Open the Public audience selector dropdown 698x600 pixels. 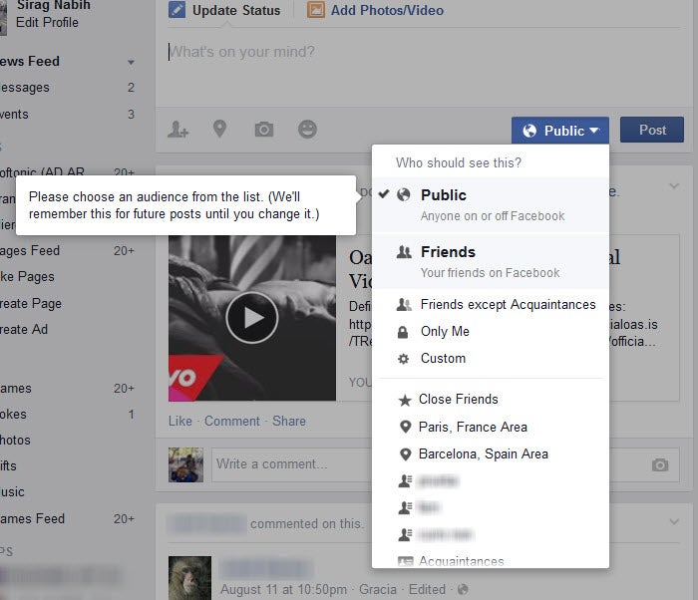tap(560, 131)
